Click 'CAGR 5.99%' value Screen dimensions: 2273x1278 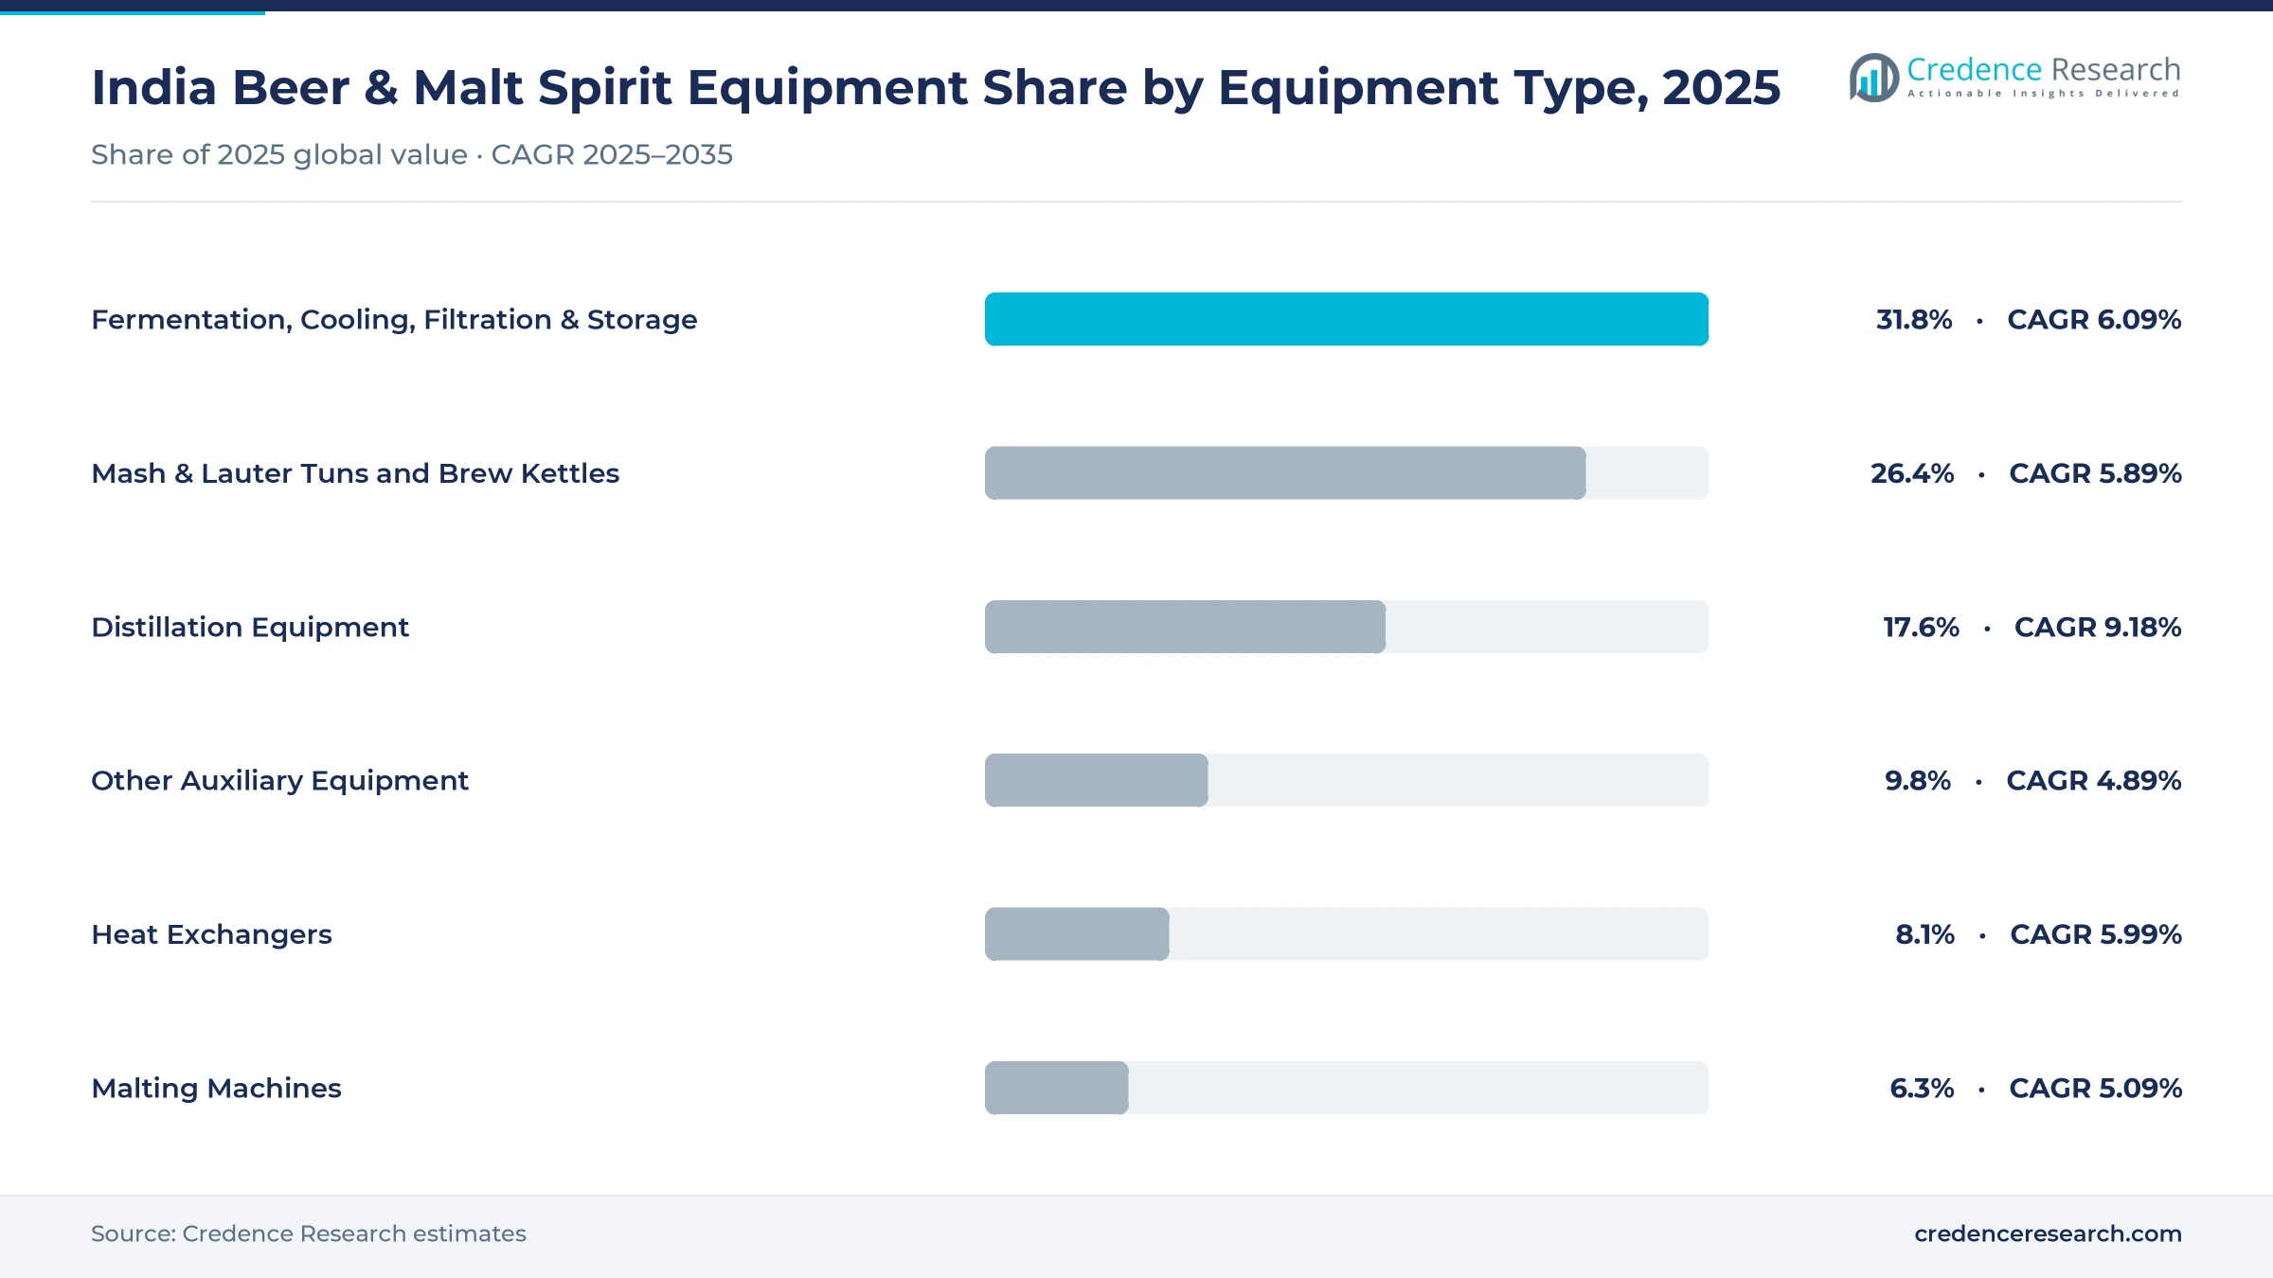[2096, 934]
